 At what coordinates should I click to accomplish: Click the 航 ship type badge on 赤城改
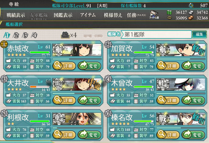click(x=59, y=50)
